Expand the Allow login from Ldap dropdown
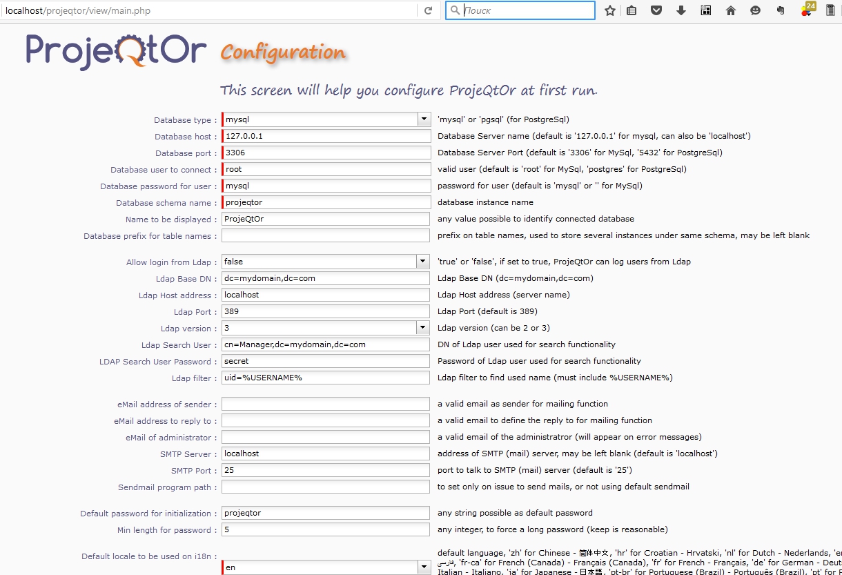The width and height of the screenshot is (842, 575). pos(423,262)
